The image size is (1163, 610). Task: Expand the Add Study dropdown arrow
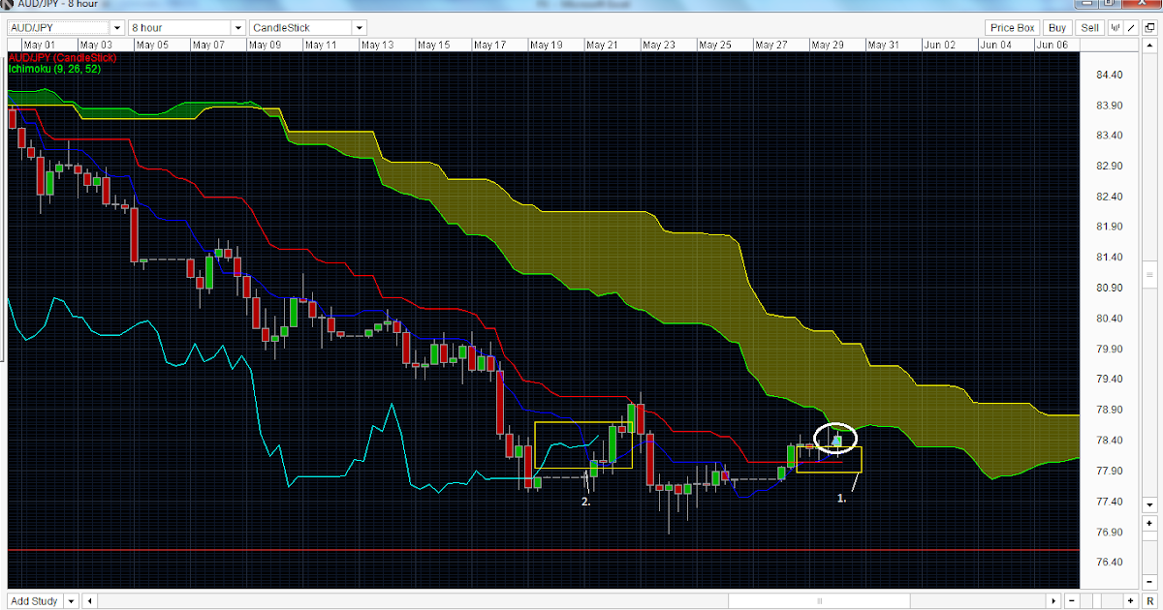coord(71,600)
